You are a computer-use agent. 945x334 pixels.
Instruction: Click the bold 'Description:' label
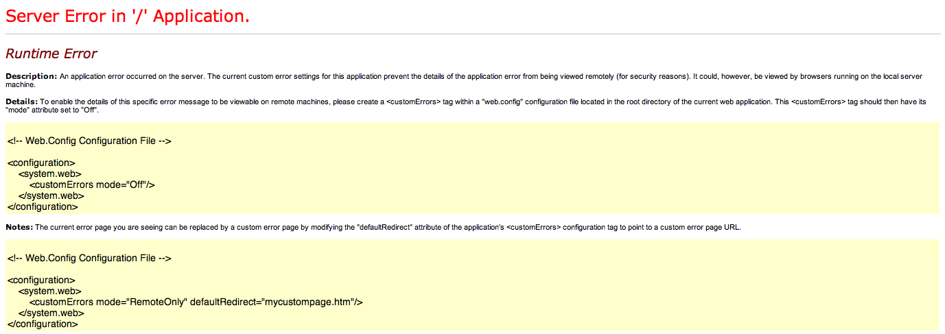pos(31,76)
